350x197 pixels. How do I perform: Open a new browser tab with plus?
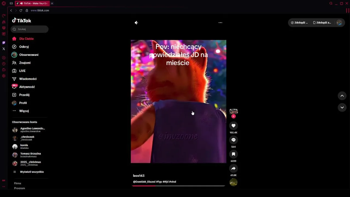click(x=52, y=3)
